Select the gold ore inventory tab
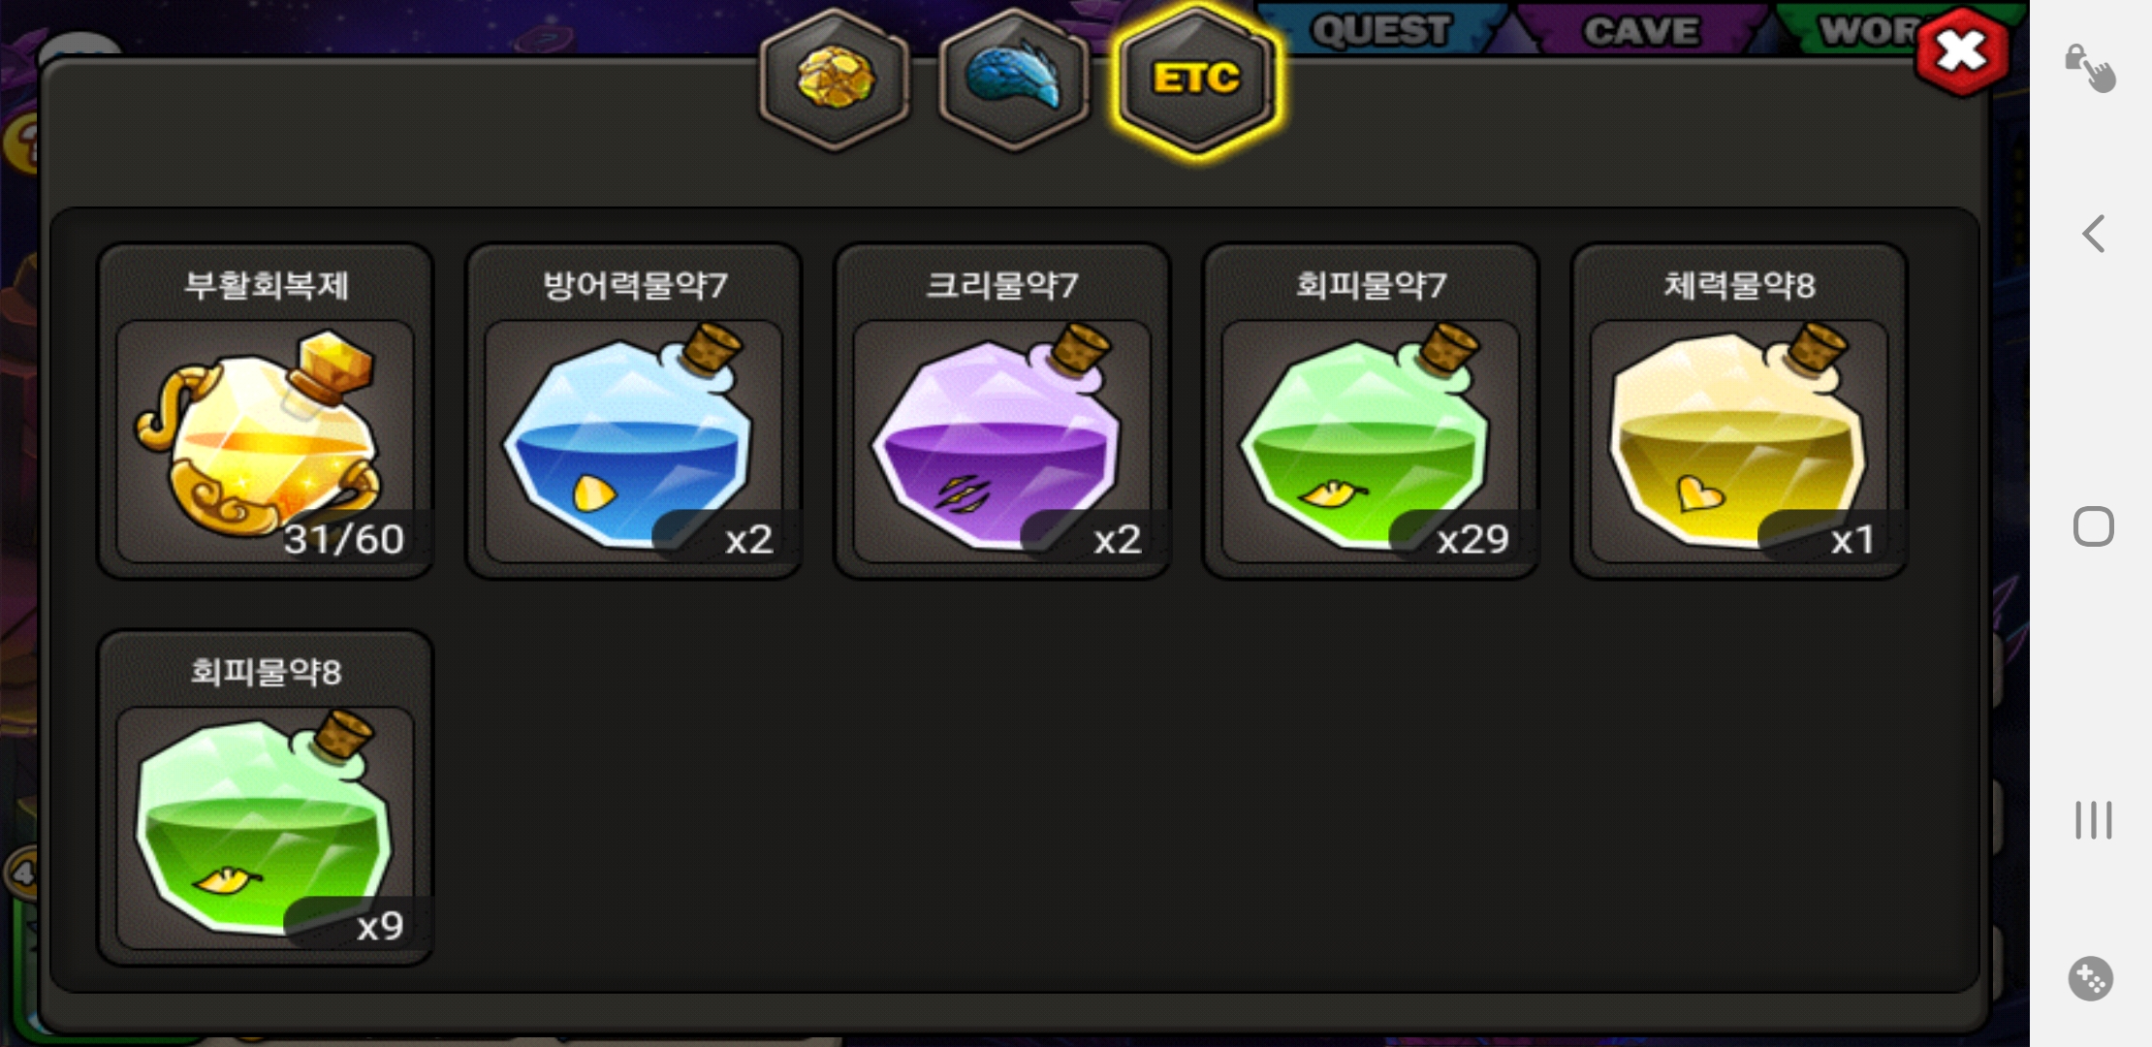 [835, 79]
